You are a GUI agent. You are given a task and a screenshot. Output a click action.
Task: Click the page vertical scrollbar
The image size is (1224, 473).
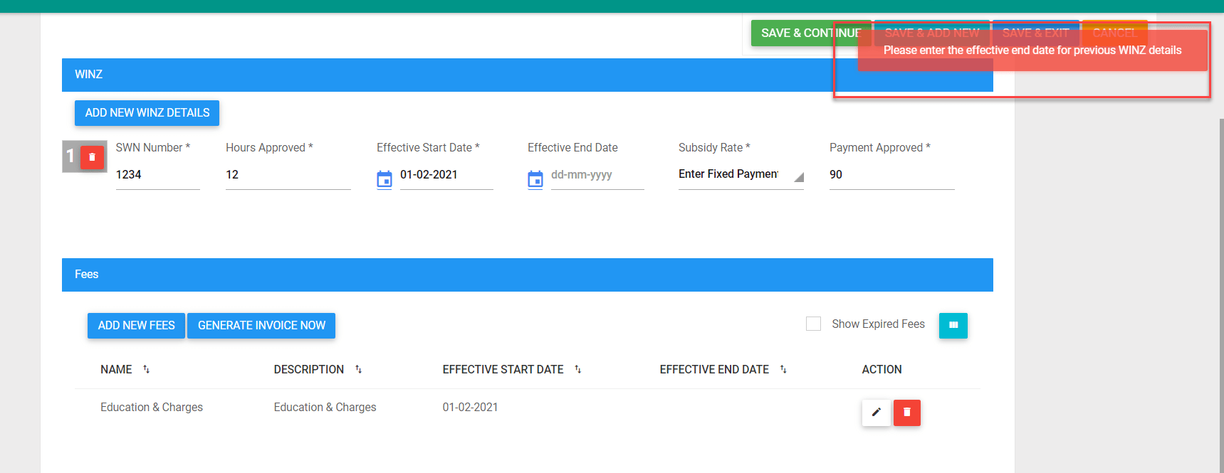pos(1221,295)
